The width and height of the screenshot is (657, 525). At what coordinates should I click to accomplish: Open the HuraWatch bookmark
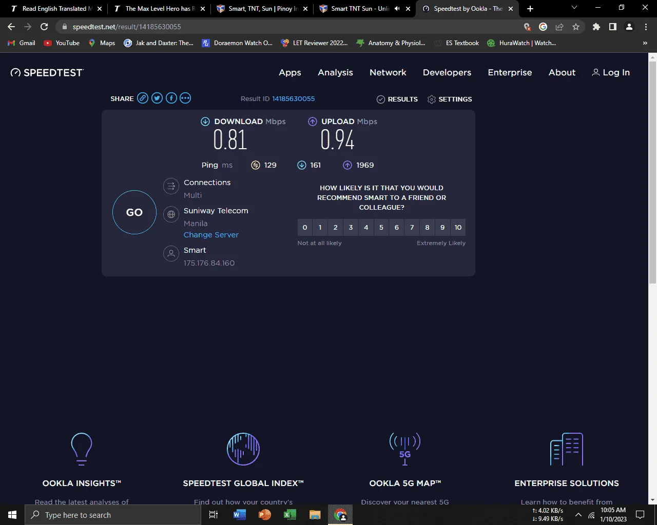tap(521, 43)
